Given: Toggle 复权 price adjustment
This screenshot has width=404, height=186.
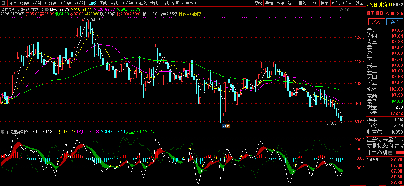Looking at the screenshot, I should pyautogui.click(x=258, y=3).
